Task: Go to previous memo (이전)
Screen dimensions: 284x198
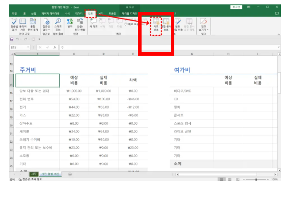Action: 111,23
